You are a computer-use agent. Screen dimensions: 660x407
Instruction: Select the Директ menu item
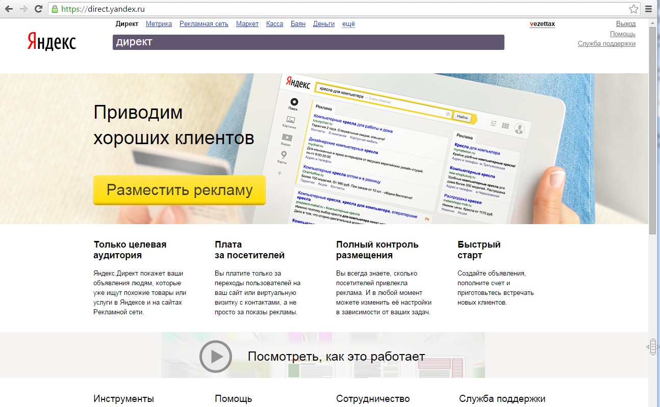(x=127, y=23)
